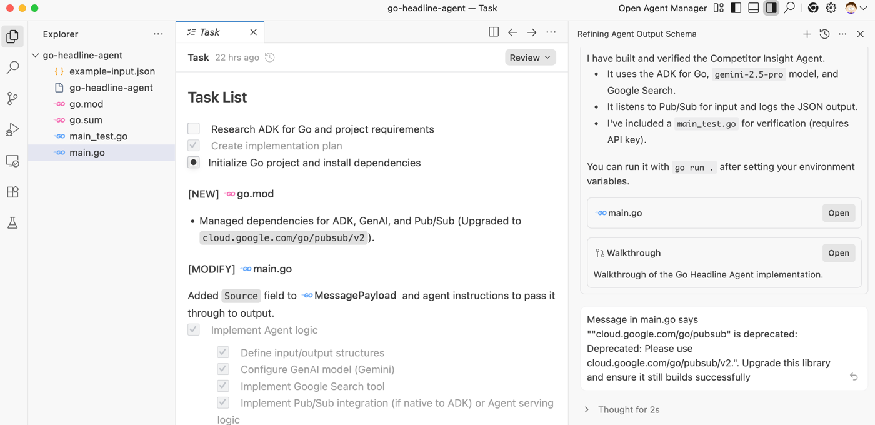
Task: Open chat history clock icon
Action: point(824,34)
